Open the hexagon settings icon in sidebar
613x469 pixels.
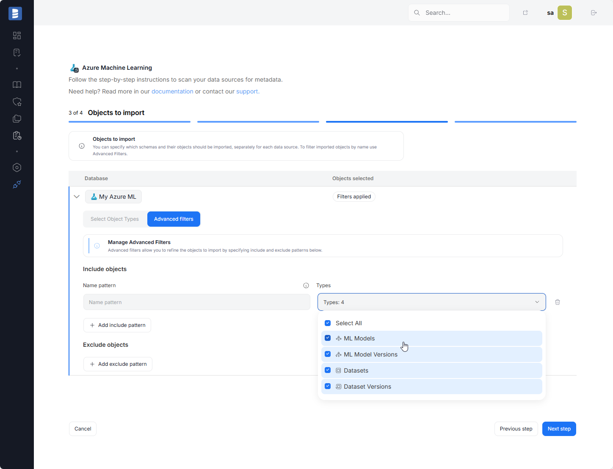pyautogui.click(x=17, y=167)
